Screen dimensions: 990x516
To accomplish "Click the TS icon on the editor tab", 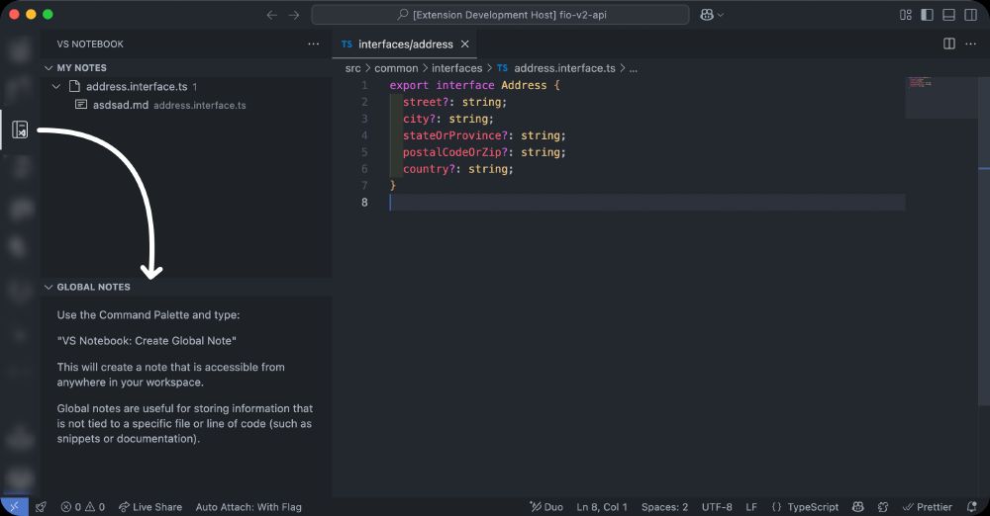I will click(346, 44).
